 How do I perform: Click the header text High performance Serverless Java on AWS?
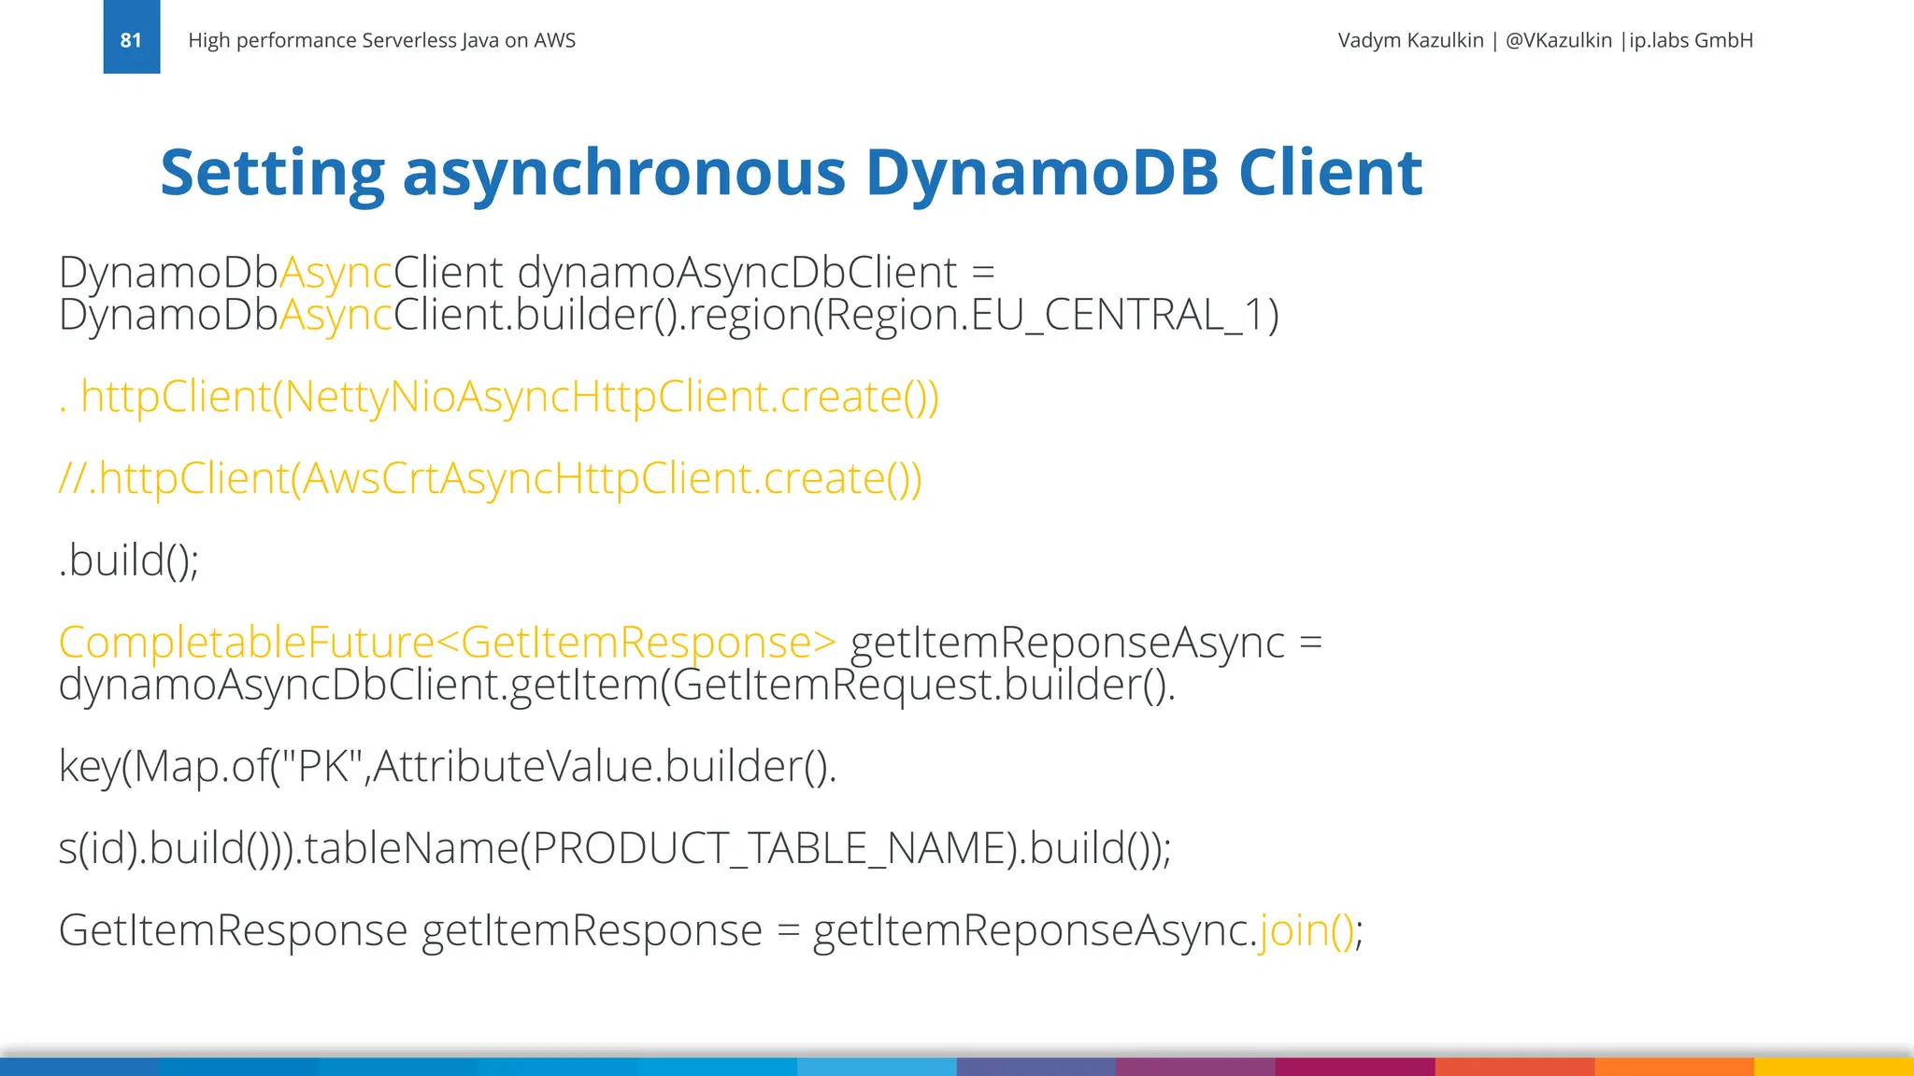point(381,40)
